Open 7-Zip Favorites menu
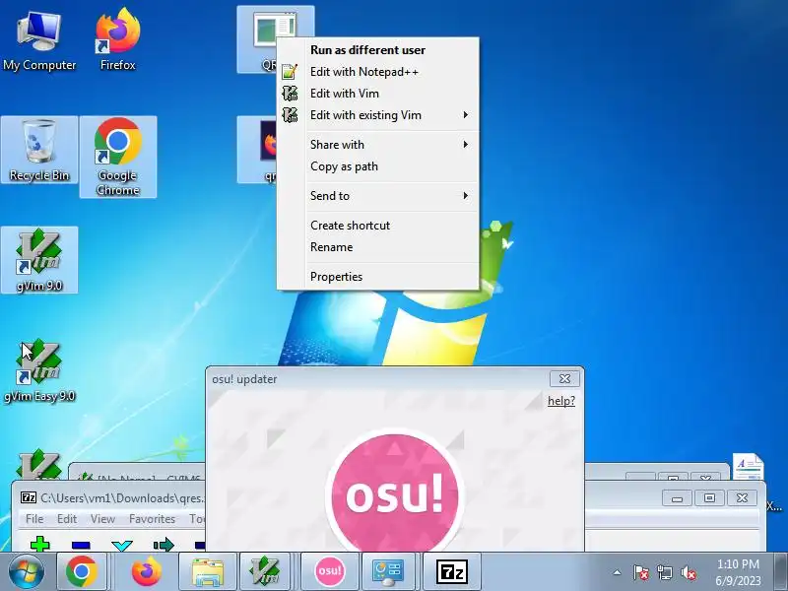Screen dimensions: 788x591 [x=152, y=519]
